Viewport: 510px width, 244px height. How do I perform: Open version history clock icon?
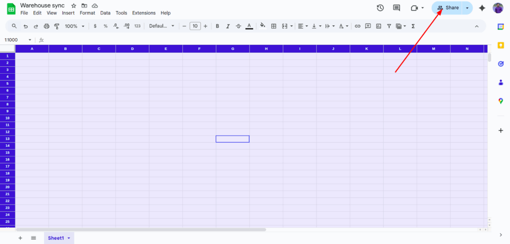click(380, 8)
